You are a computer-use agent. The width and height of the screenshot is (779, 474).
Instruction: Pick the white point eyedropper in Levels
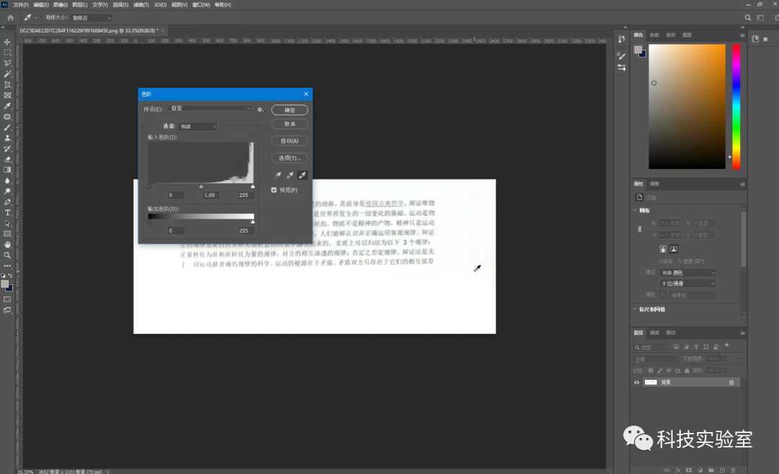point(302,175)
